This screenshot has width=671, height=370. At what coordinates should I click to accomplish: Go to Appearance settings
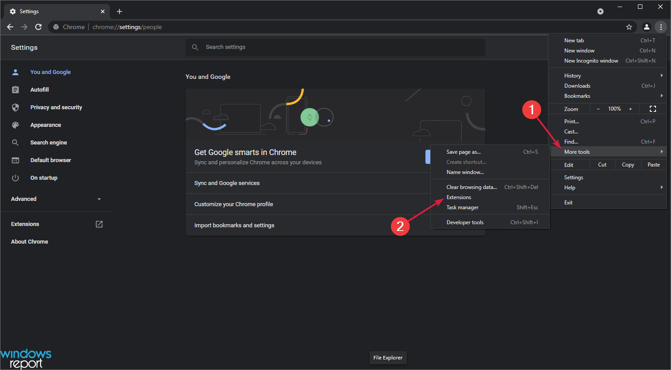pos(45,125)
